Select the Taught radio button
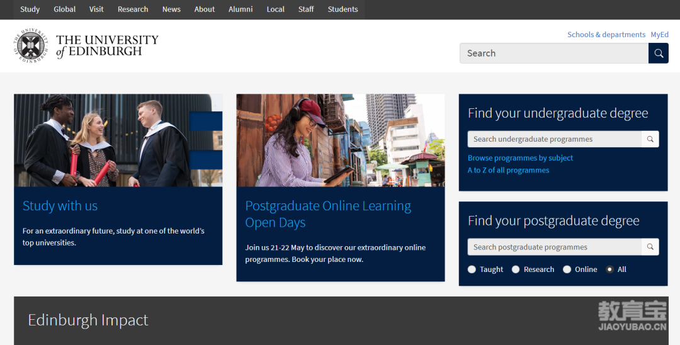 point(472,269)
